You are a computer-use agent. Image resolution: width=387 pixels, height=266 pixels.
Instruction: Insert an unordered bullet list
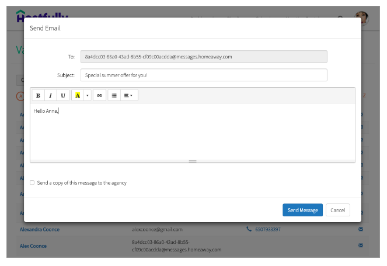114,95
